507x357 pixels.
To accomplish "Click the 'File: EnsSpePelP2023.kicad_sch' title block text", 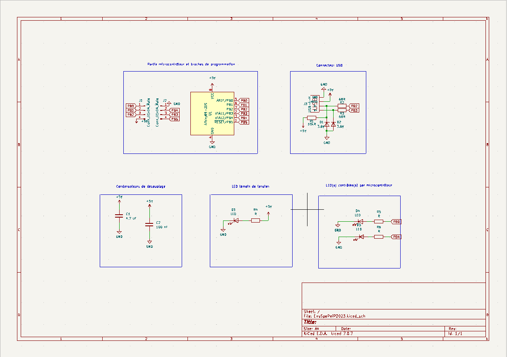I will [334, 316].
